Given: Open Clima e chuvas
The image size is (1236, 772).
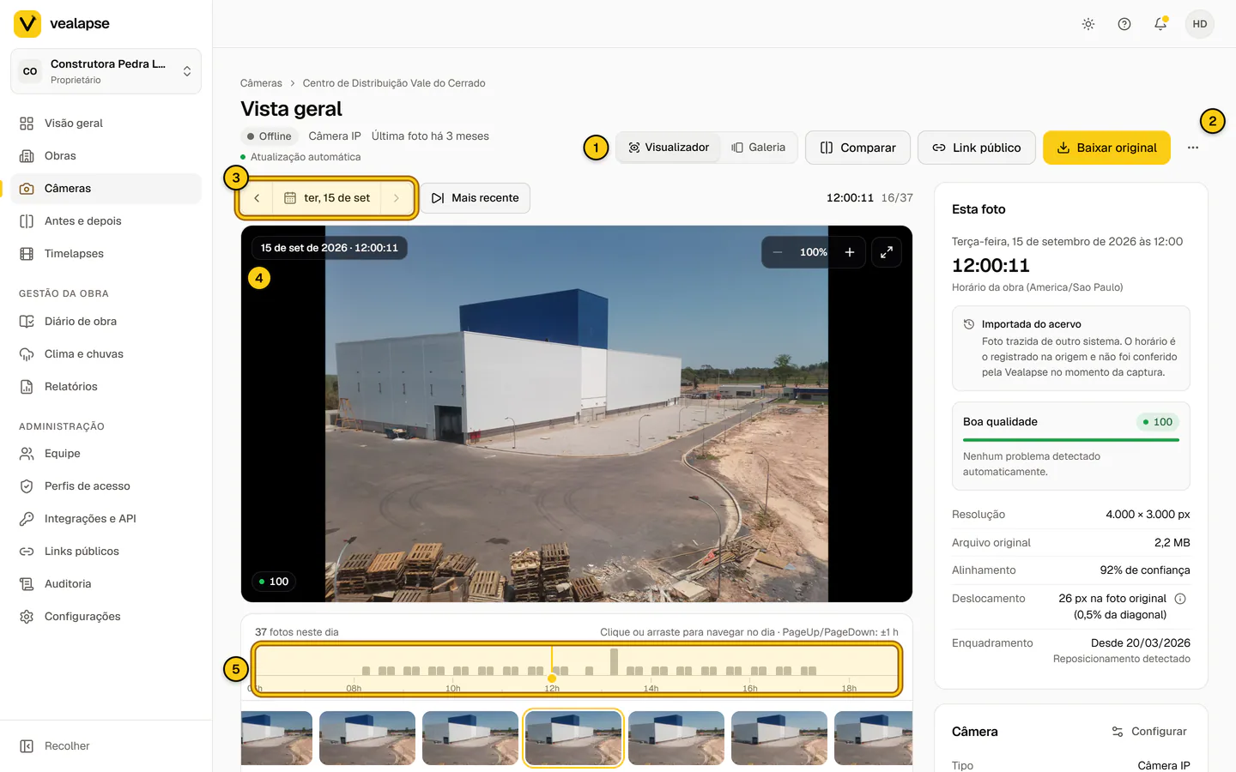Looking at the screenshot, I should (106, 354).
